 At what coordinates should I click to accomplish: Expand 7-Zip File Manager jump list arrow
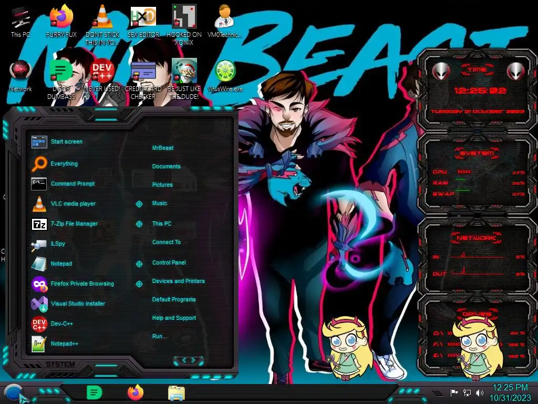pos(139,224)
